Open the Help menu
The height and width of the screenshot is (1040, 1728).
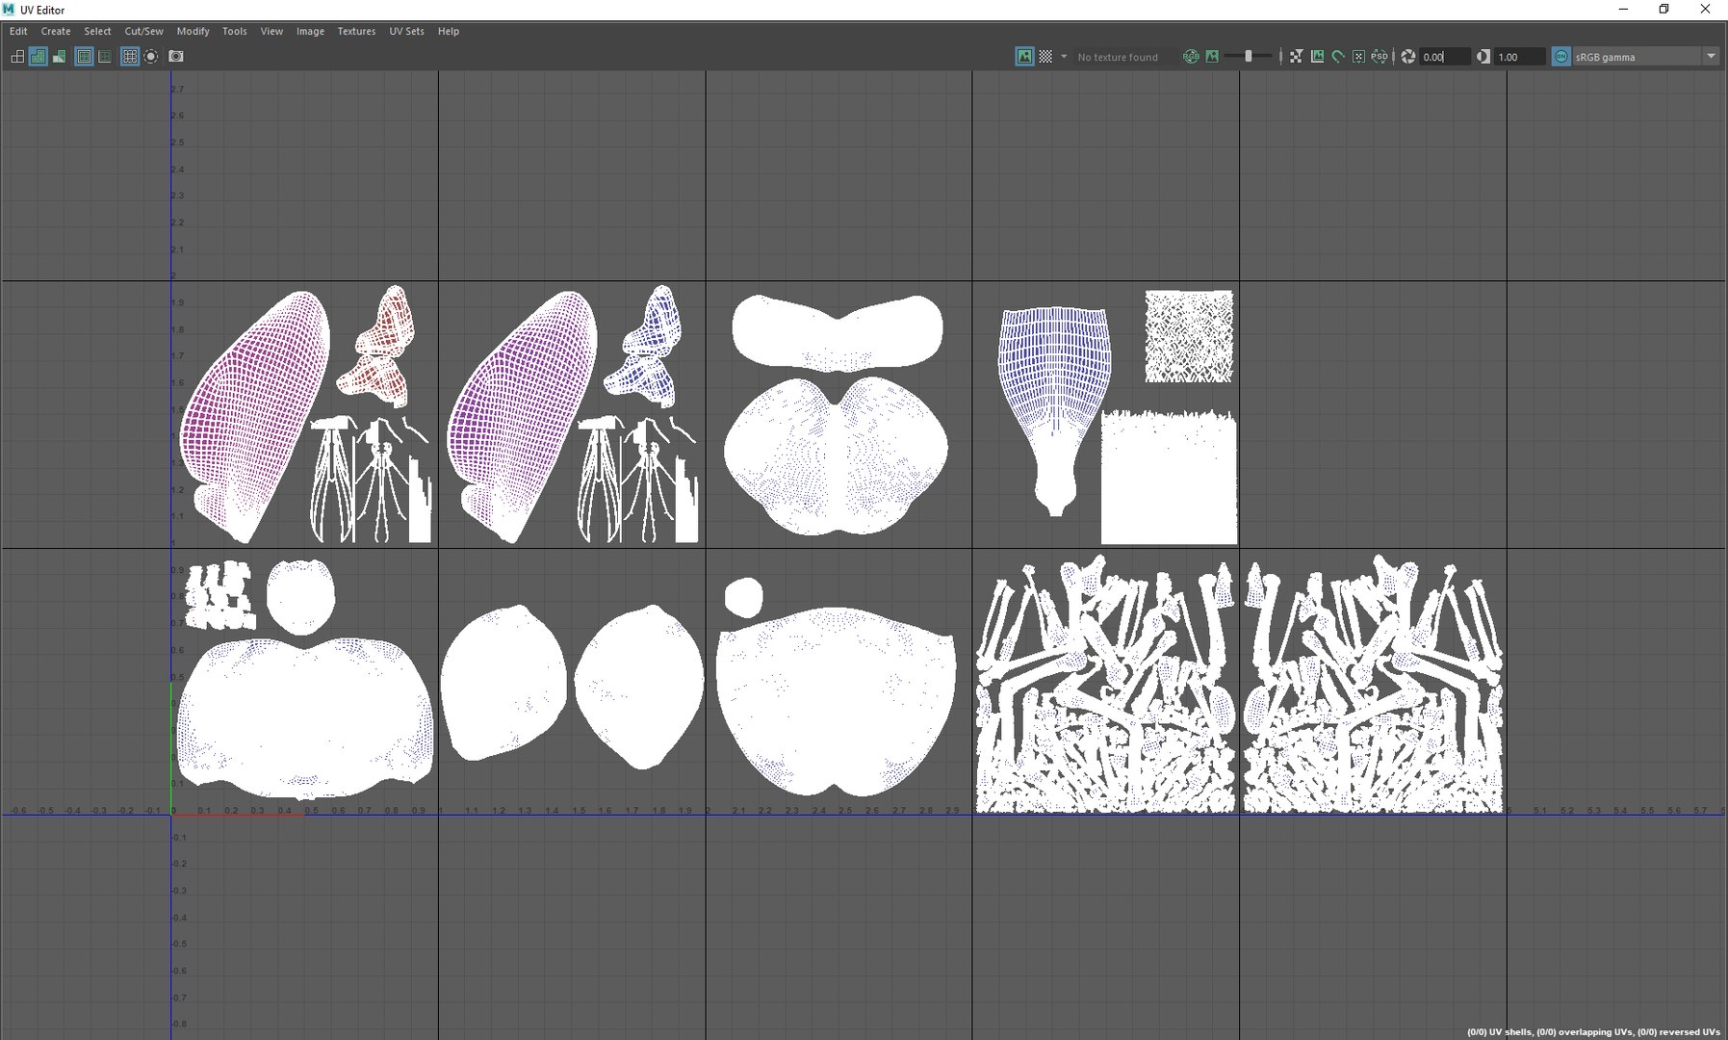point(449,31)
